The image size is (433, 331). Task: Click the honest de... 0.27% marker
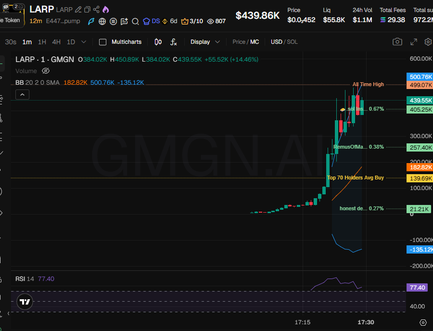(x=361, y=208)
